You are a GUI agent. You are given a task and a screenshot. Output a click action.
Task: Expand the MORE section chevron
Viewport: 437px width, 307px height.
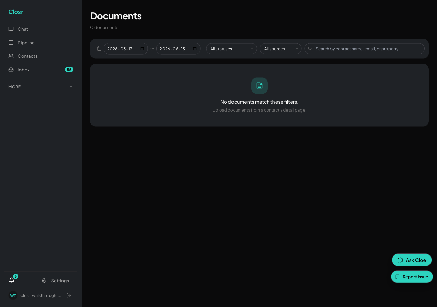(71, 87)
